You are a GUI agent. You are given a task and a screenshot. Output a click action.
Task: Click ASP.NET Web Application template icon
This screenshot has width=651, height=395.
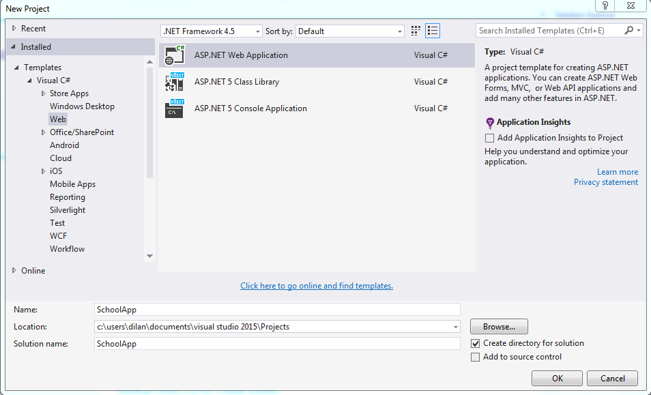(175, 55)
